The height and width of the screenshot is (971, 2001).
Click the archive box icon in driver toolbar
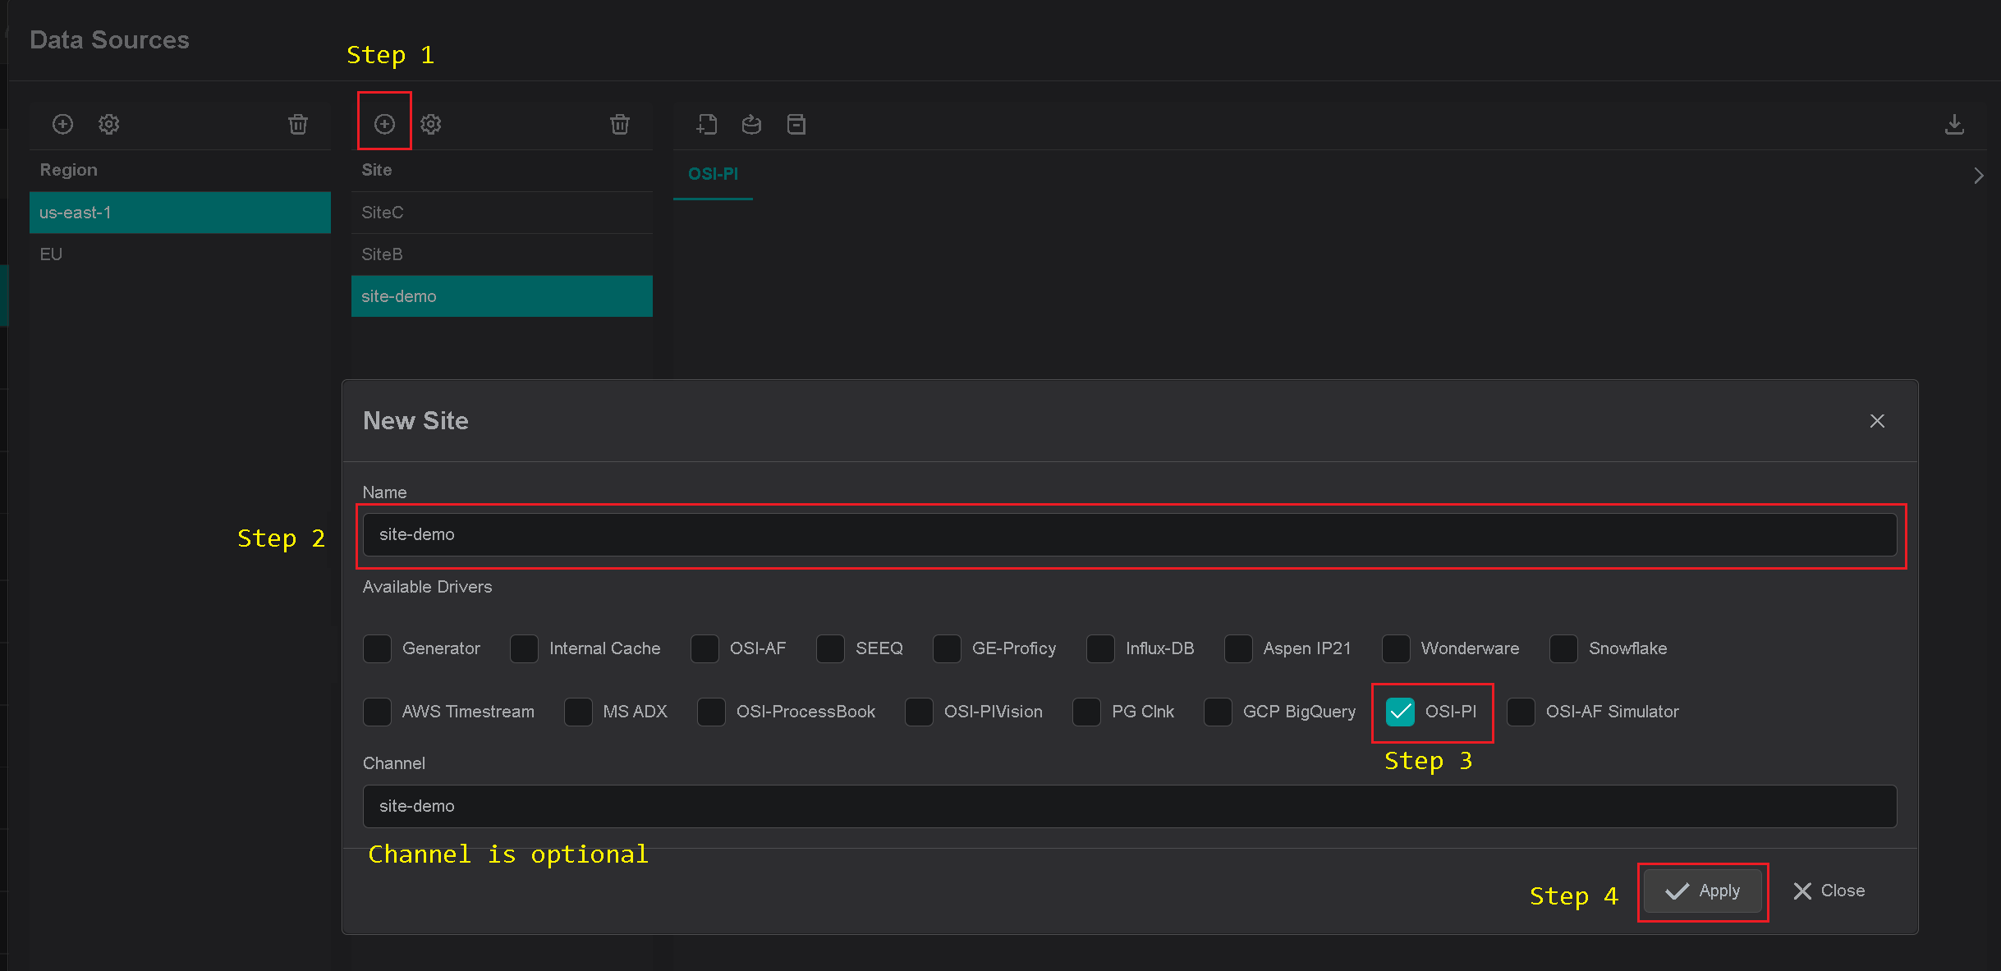click(796, 124)
